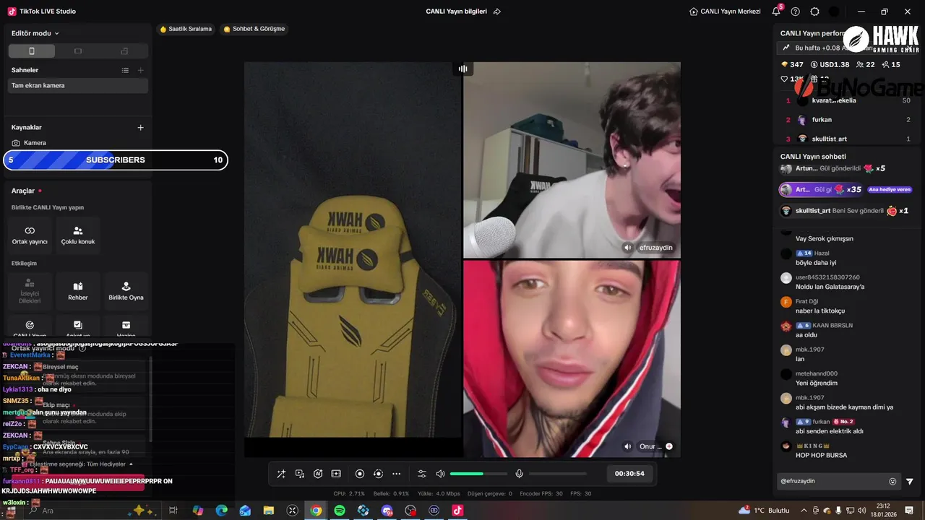Click the 00:30:54 live timer button
This screenshot has height=520, width=925.
(x=629, y=474)
